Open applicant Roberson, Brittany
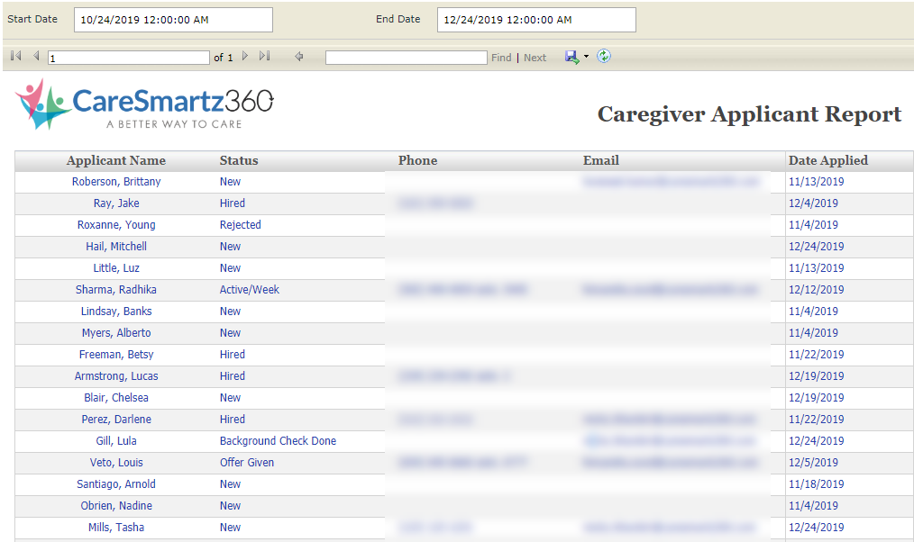 pyautogui.click(x=116, y=182)
